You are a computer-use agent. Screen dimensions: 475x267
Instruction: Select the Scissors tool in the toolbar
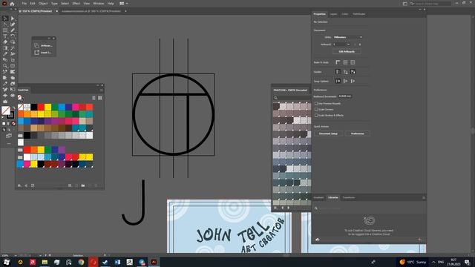[13, 48]
